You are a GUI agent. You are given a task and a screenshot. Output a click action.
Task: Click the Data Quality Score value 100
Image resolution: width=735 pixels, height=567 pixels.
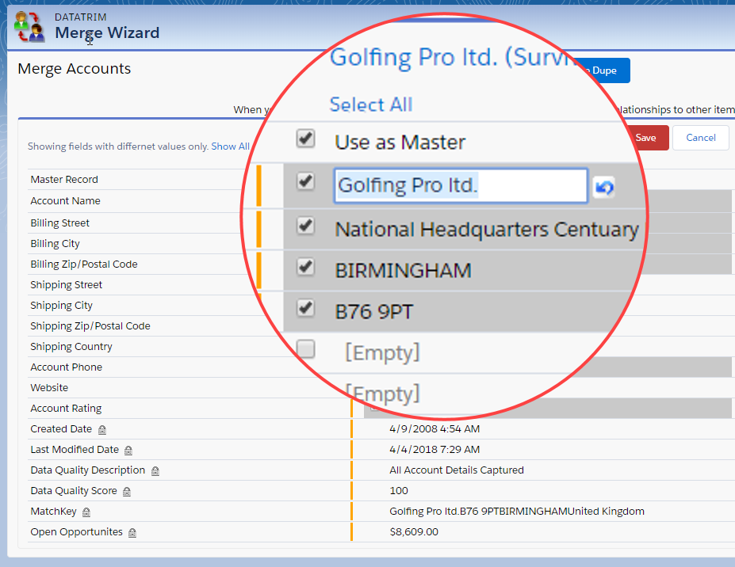399,491
